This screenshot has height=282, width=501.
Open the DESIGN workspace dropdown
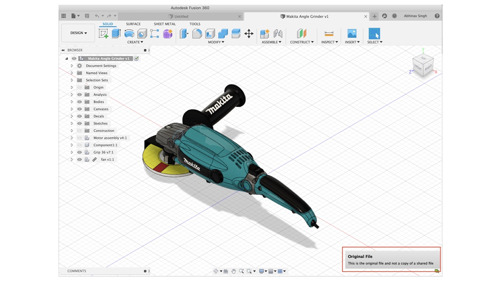(x=78, y=33)
